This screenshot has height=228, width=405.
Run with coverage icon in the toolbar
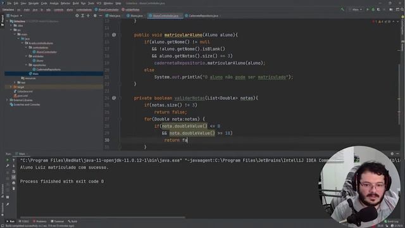pyautogui.click(x=378, y=9)
